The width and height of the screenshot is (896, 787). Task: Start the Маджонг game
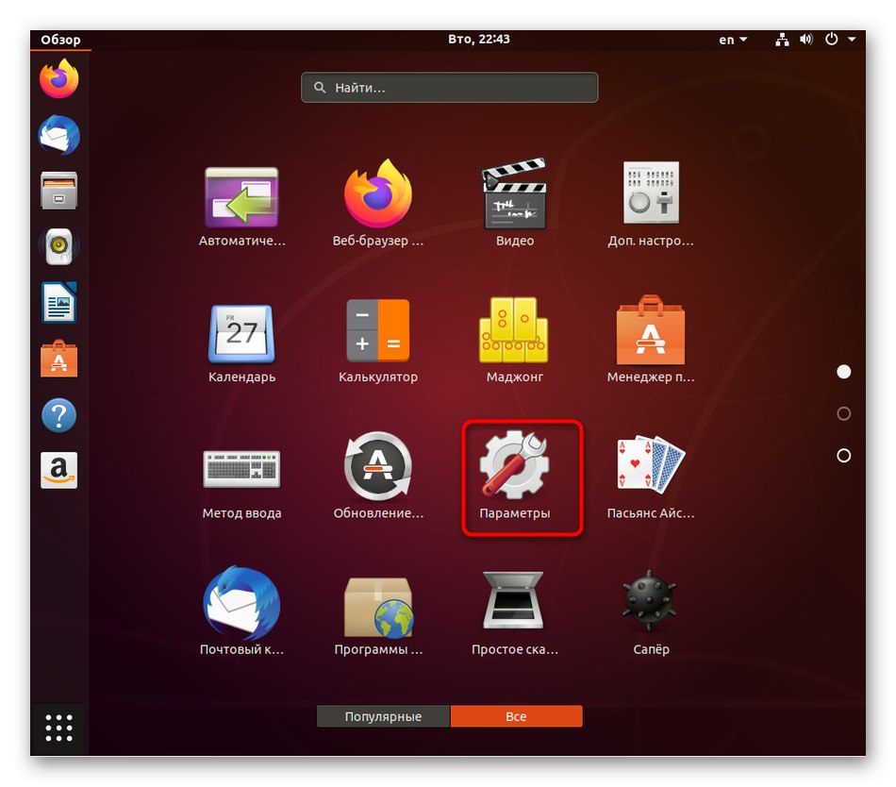point(514,340)
